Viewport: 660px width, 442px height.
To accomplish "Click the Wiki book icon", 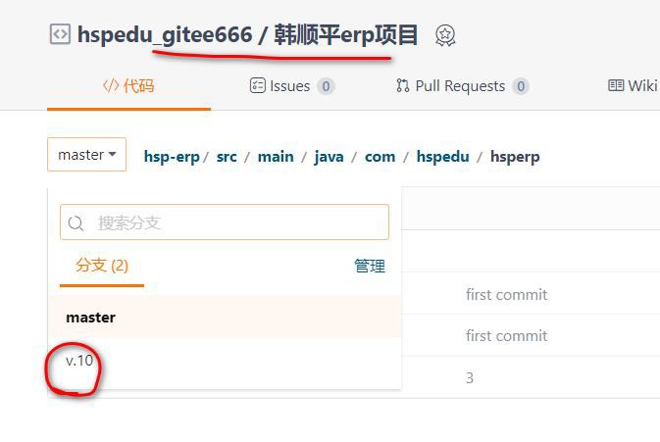I will (616, 86).
